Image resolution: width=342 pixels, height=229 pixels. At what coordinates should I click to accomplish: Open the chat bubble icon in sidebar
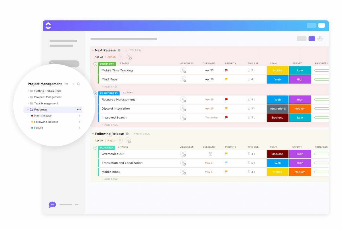tap(52, 204)
